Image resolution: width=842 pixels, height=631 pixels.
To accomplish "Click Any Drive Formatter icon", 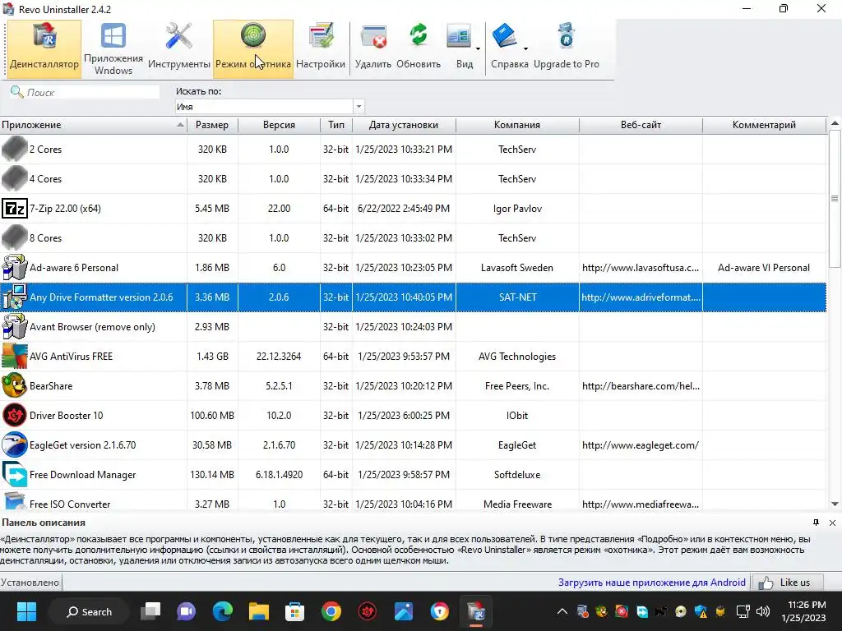I will pos(15,297).
